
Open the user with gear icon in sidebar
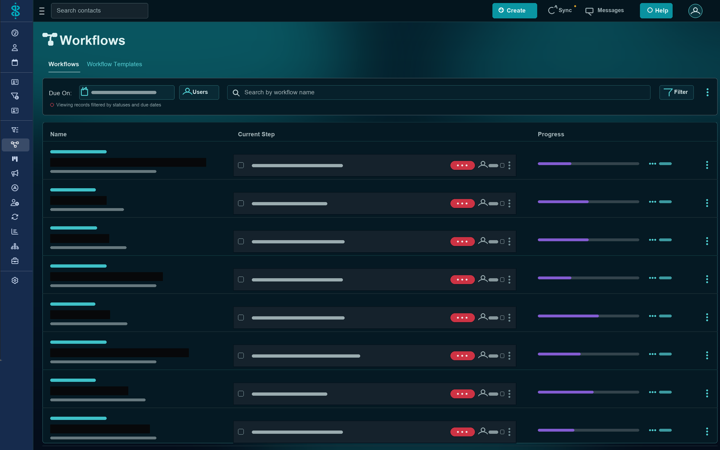15,202
